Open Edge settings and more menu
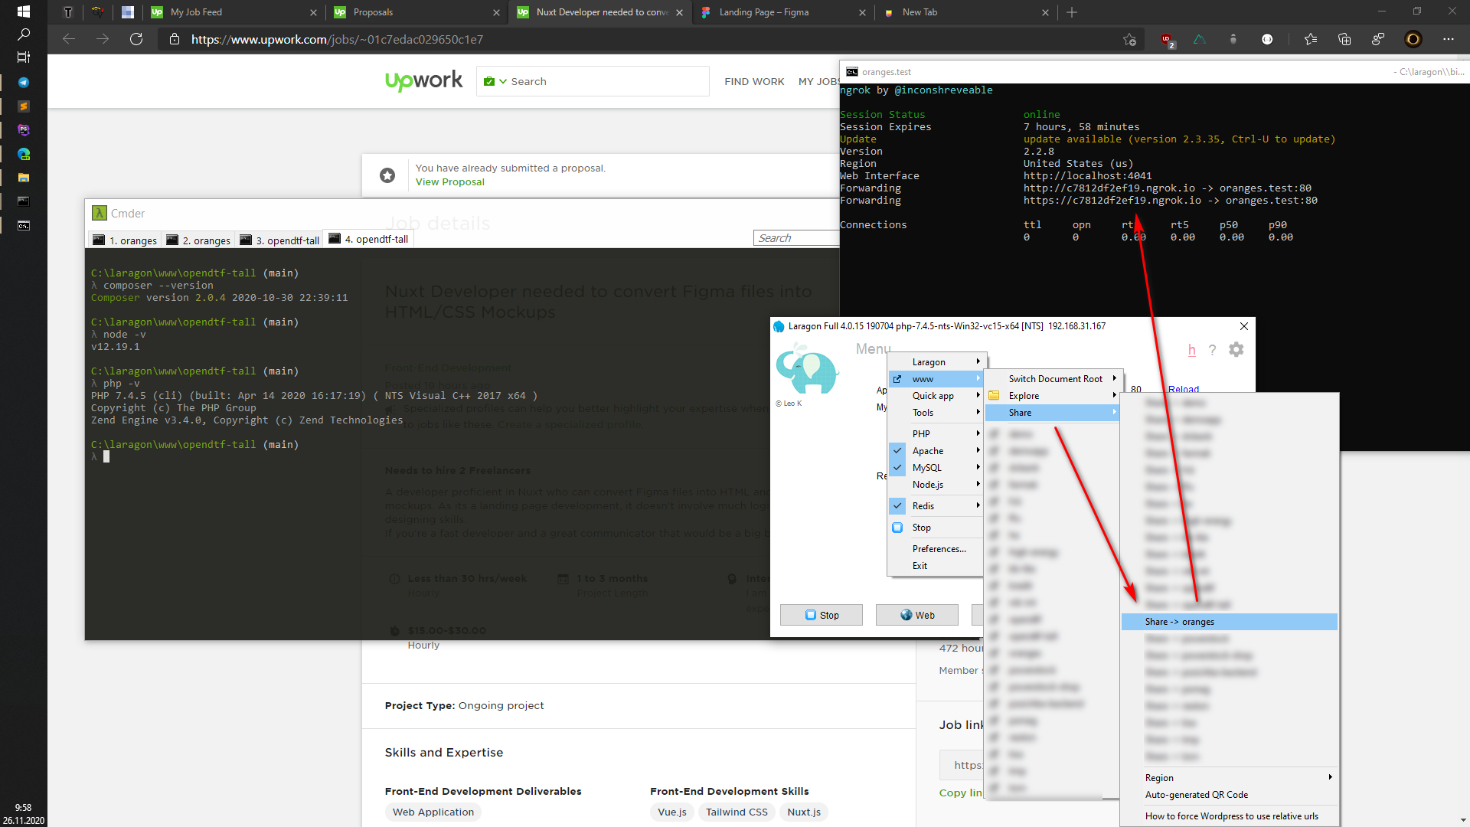1470x827 pixels. pyautogui.click(x=1448, y=39)
